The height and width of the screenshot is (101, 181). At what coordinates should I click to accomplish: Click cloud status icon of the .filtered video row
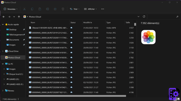point(72,28)
